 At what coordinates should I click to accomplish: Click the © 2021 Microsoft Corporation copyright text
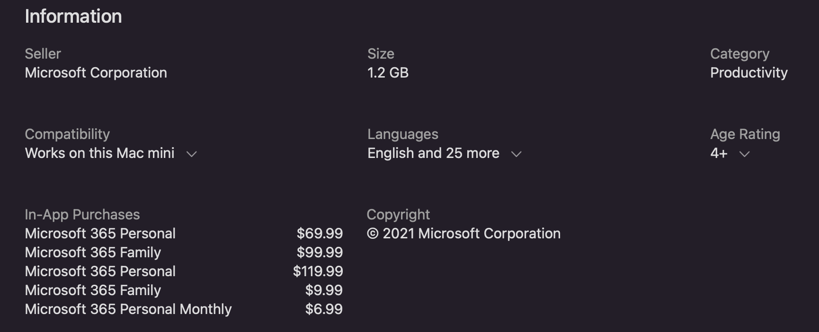pos(463,234)
